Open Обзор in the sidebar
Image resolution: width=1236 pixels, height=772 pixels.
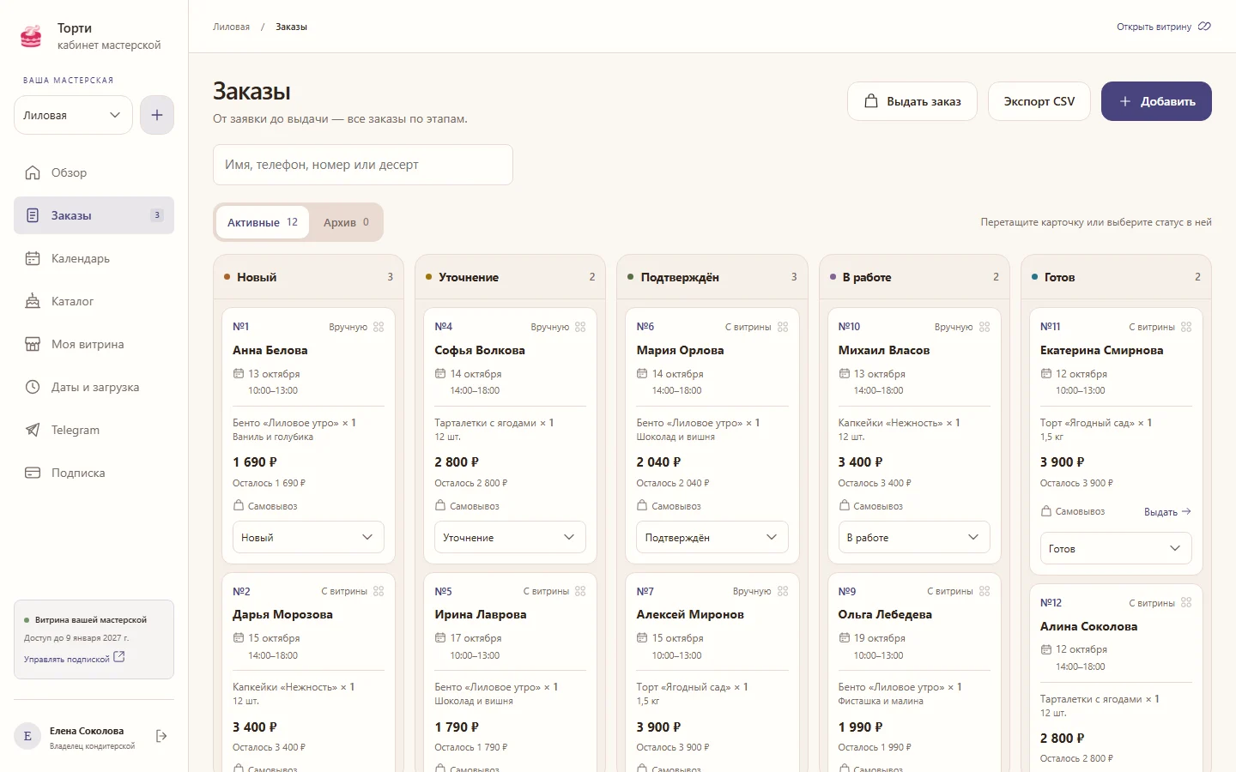pos(94,172)
